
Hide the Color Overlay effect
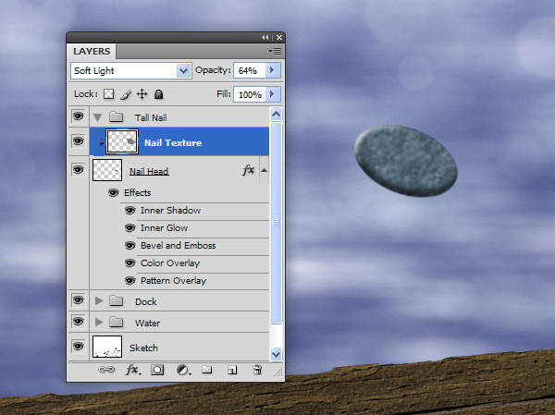(x=129, y=263)
